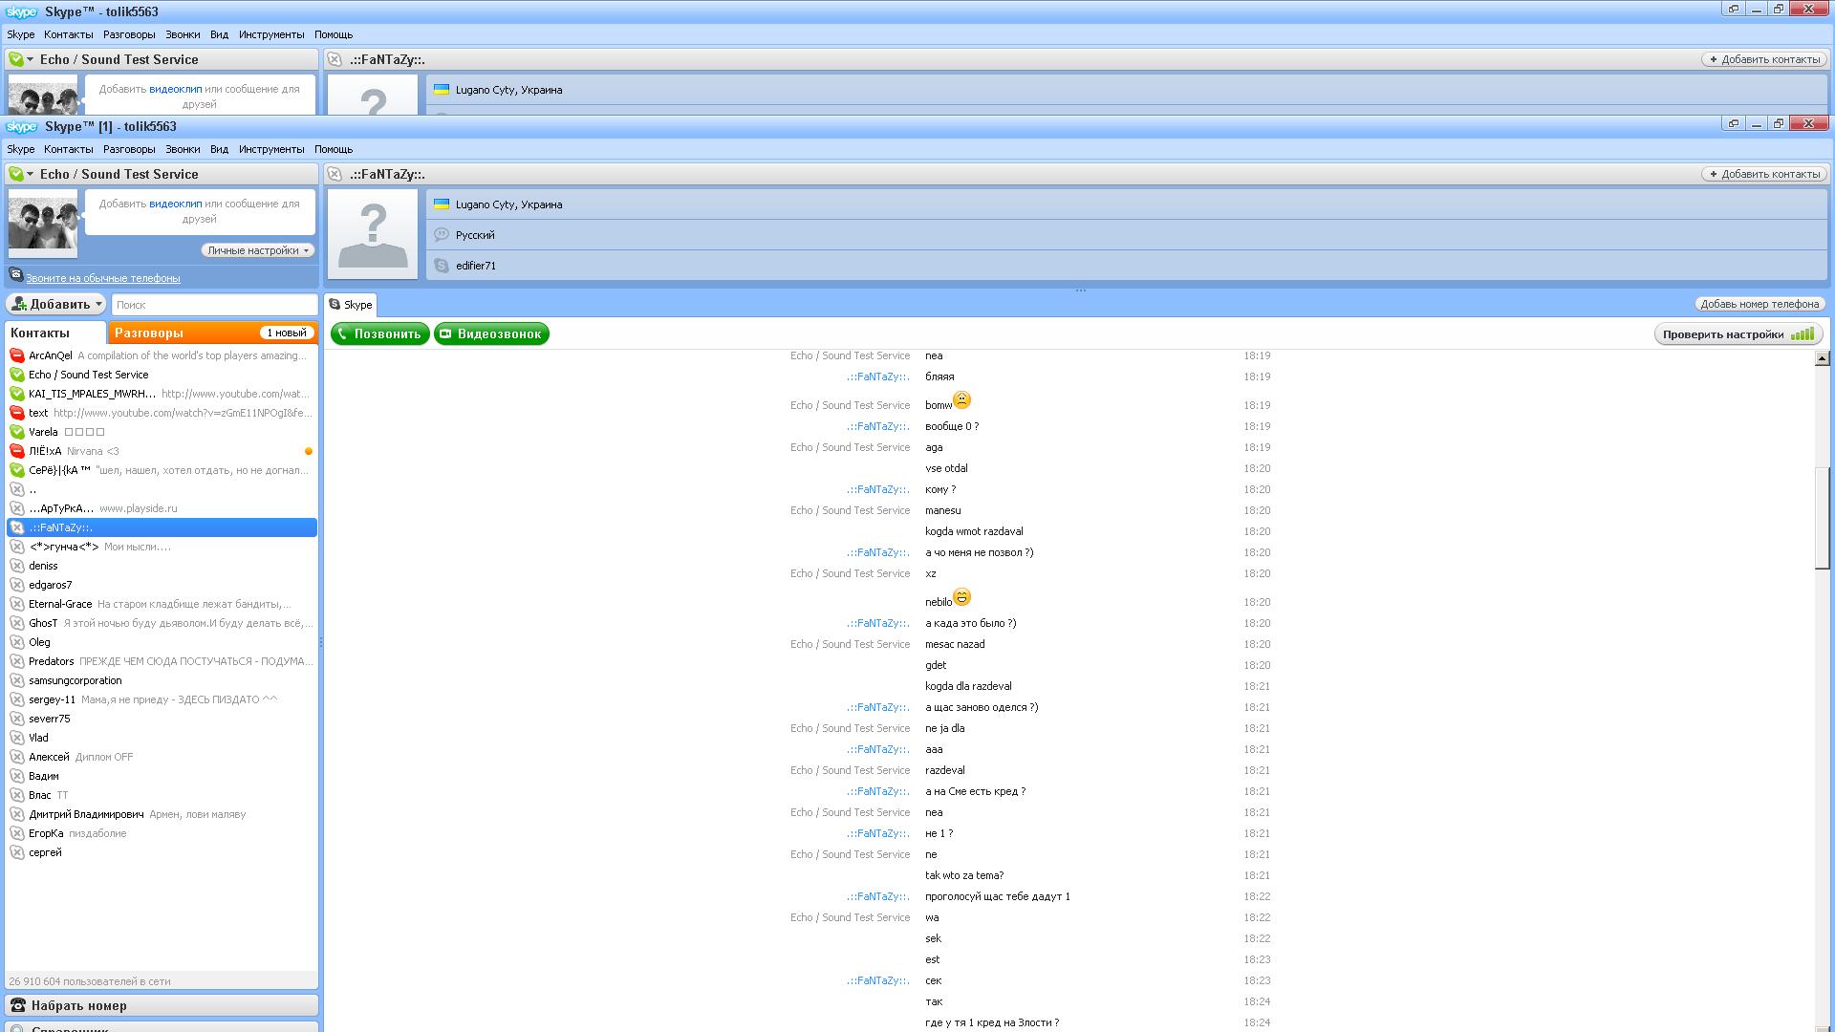Screen dimensions: 1835x1032
Task: Click KAI_TIS_MPALES_MWRH contact status icon
Action: [x=17, y=394]
